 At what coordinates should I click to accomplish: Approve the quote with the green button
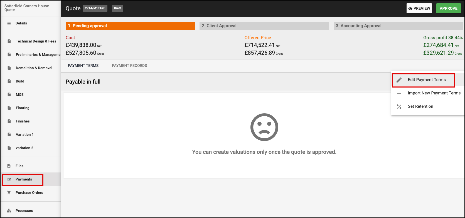(448, 8)
